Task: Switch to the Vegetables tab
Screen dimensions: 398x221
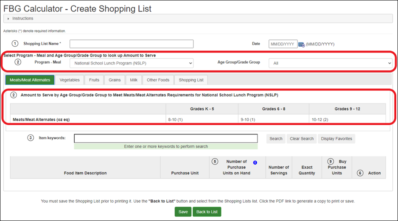Action: point(70,80)
